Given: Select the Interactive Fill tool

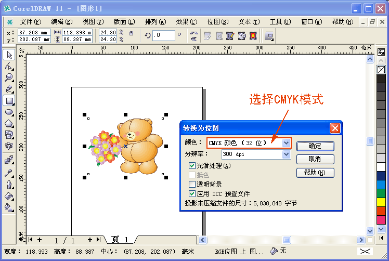Looking at the screenshot, I should pos(9,207).
